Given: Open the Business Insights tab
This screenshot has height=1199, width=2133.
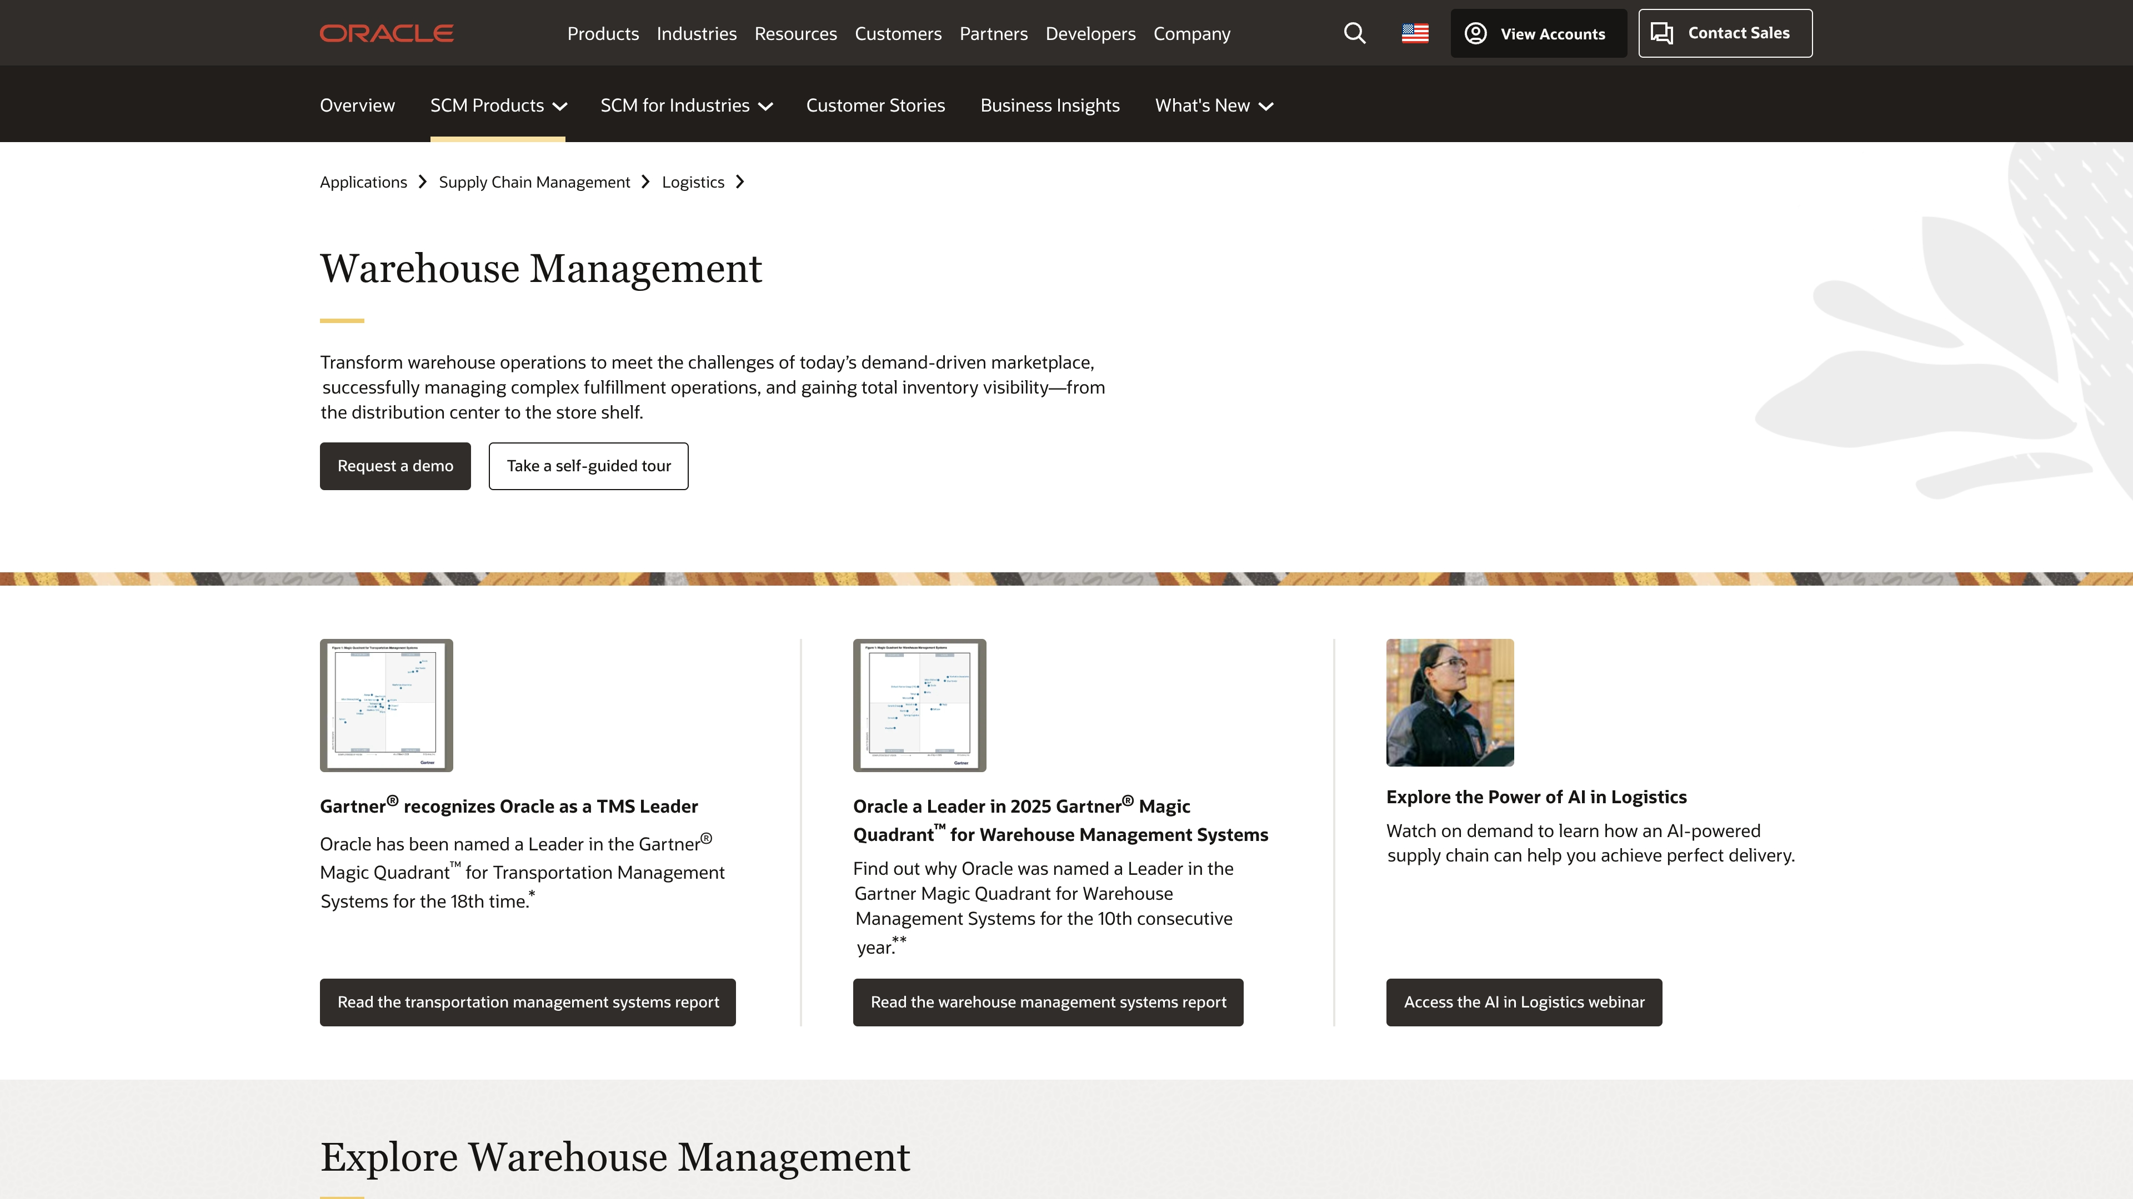Looking at the screenshot, I should (x=1050, y=105).
